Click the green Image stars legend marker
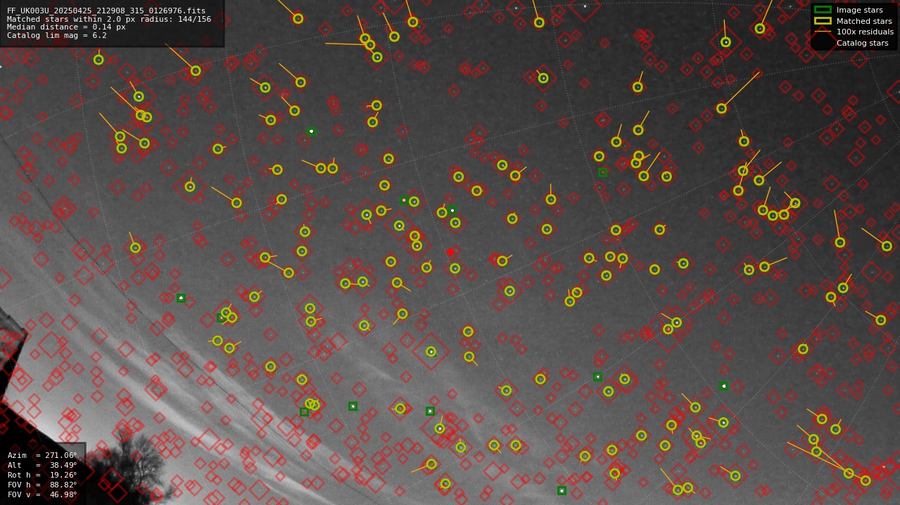 pyautogui.click(x=822, y=10)
